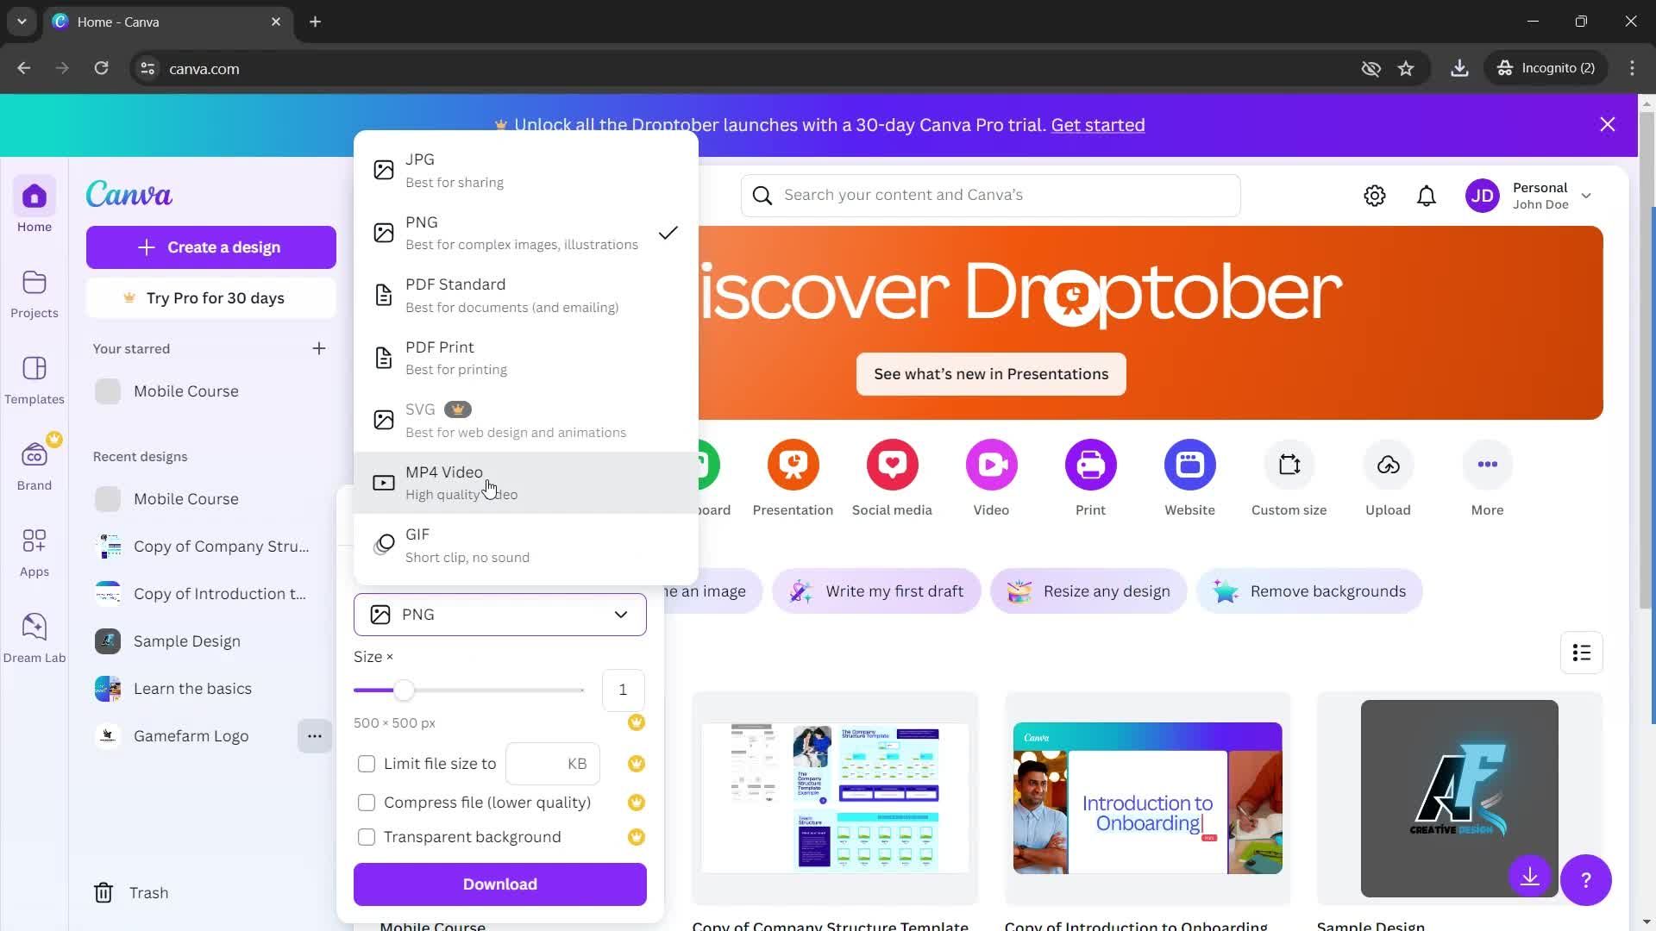Select the Website design type icon
Screen dimensions: 1656x931
pos(1190,465)
